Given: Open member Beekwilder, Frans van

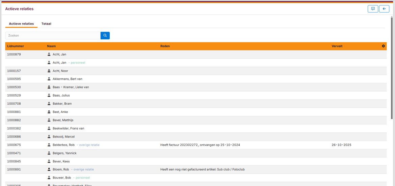Looking at the screenshot, I should tap(68, 128).
